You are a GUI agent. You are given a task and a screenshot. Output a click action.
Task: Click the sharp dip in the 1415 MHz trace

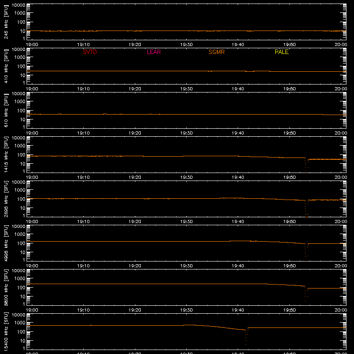coord(306,165)
